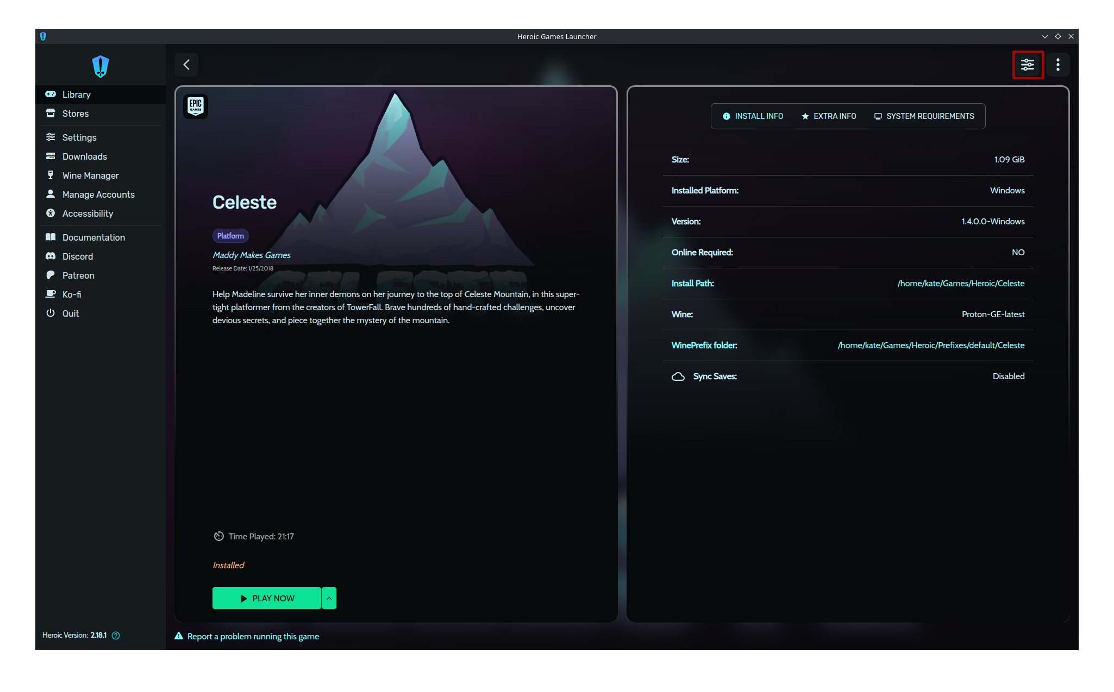Switch to the Install Info tab

[753, 116]
